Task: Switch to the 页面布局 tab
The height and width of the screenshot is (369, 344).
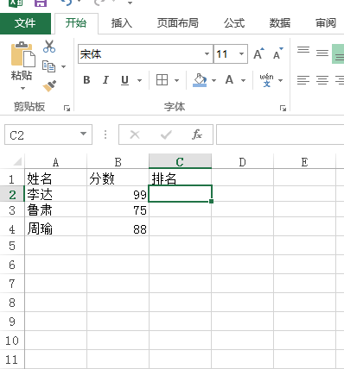Action: pyautogui.click(x=178, y=23)
